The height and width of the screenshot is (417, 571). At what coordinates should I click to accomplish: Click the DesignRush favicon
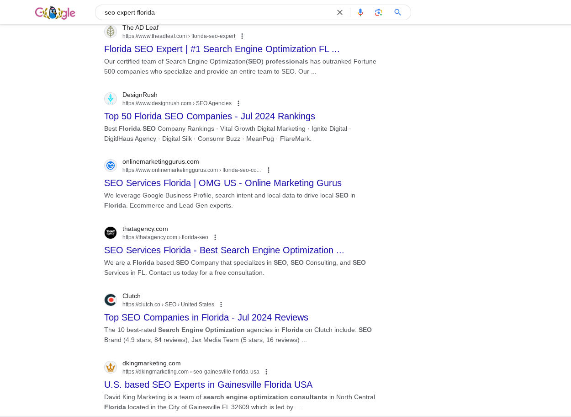pos(111,99)
